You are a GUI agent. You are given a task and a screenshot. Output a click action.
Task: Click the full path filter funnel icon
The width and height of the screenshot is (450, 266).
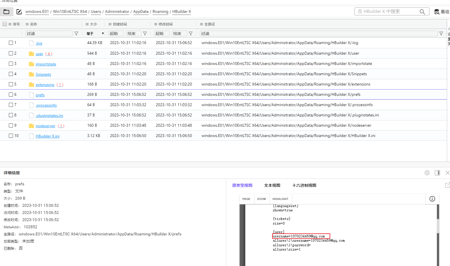[x=441, y=33]
